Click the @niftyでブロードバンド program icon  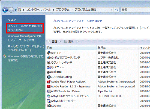49,58
